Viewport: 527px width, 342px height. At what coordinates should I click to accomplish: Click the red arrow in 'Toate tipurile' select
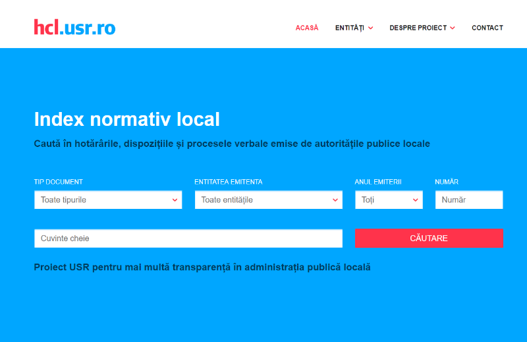click(x=175, y=200)
